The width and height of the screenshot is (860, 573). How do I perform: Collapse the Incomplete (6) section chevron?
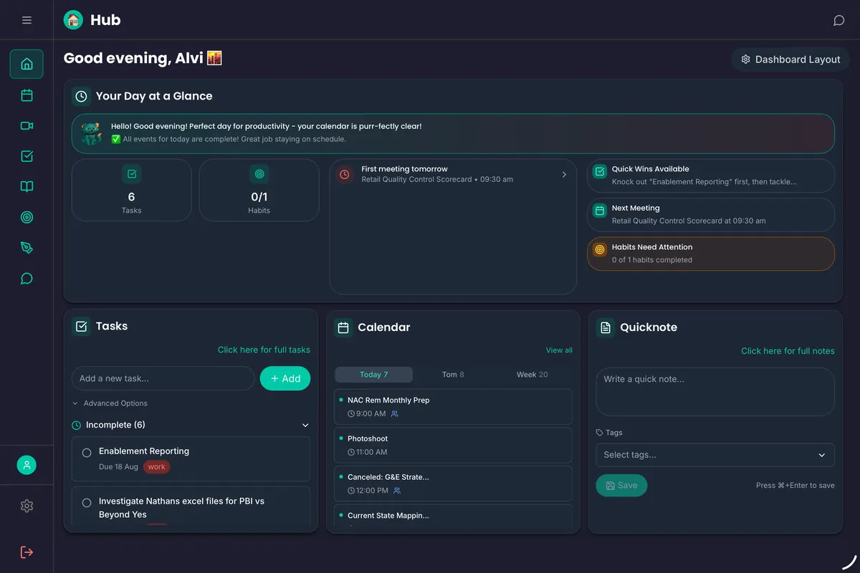pyautogui.click(x=305, y=425)
